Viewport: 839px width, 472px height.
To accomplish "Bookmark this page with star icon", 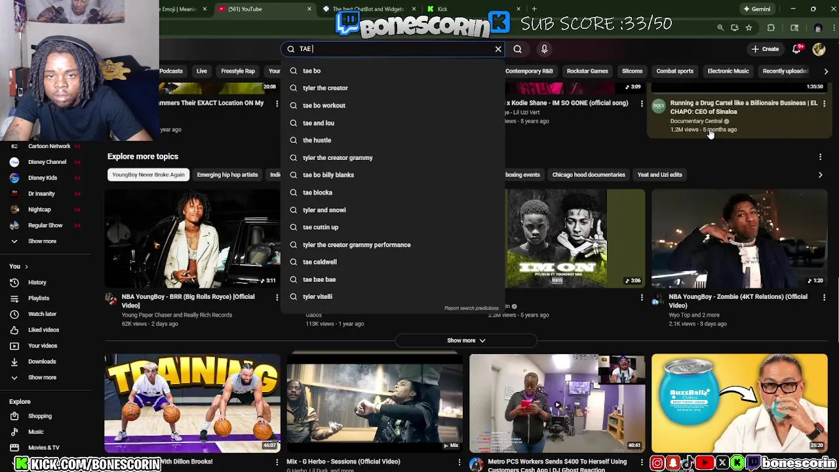I will click(749, 28).
